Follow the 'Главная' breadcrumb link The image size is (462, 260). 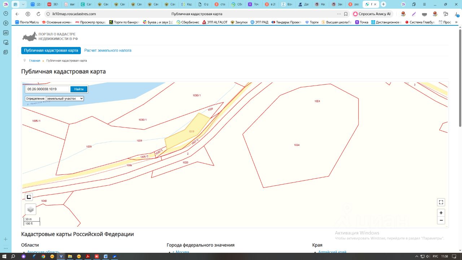(x=35, y=61)
